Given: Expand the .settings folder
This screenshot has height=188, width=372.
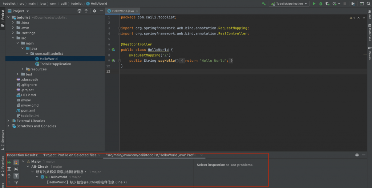Looking at the screenshot, I should point(13,33).
